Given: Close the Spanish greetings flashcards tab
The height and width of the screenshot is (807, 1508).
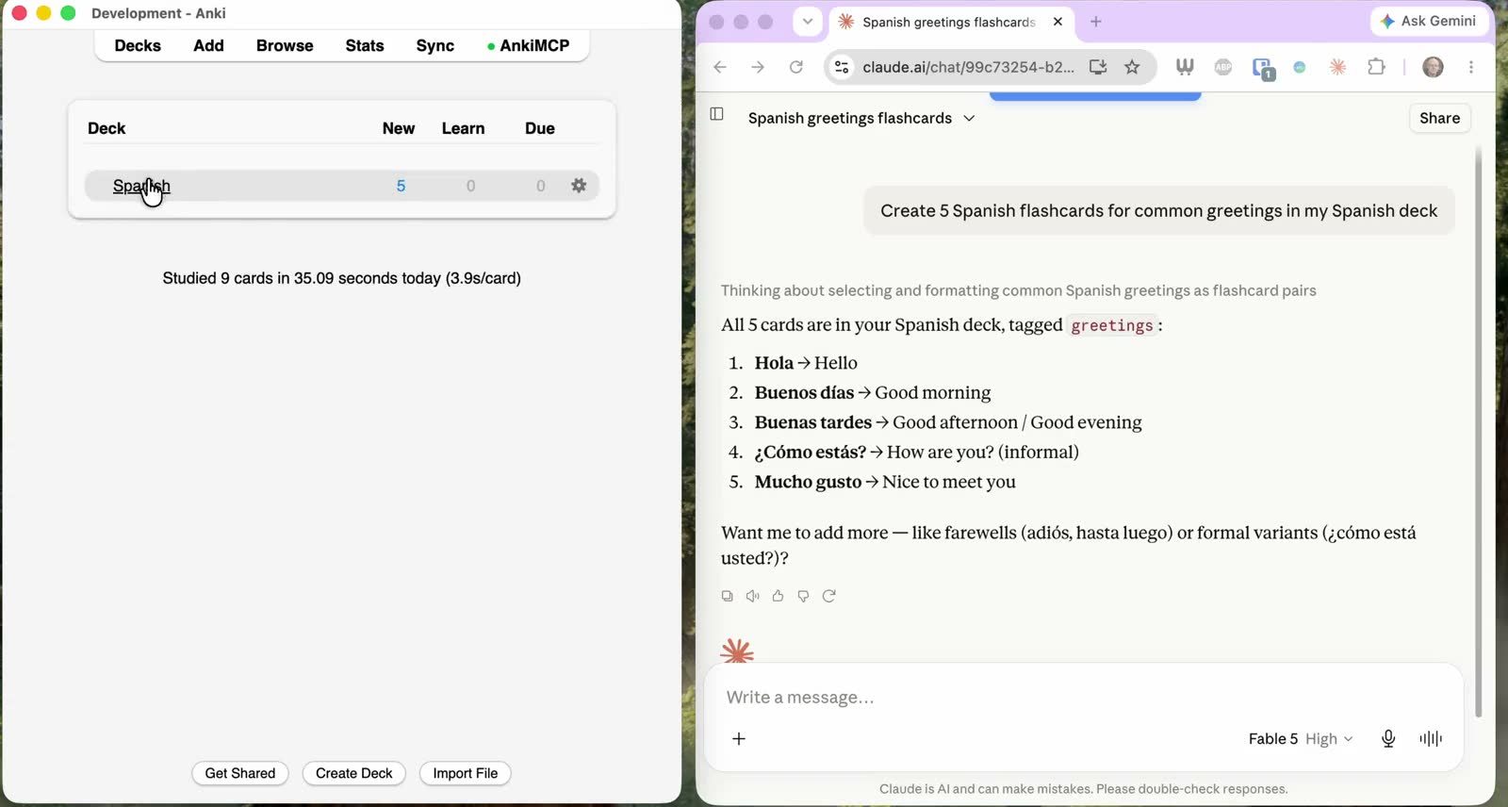Looking at the screenshot, I should coord(1057,22).
